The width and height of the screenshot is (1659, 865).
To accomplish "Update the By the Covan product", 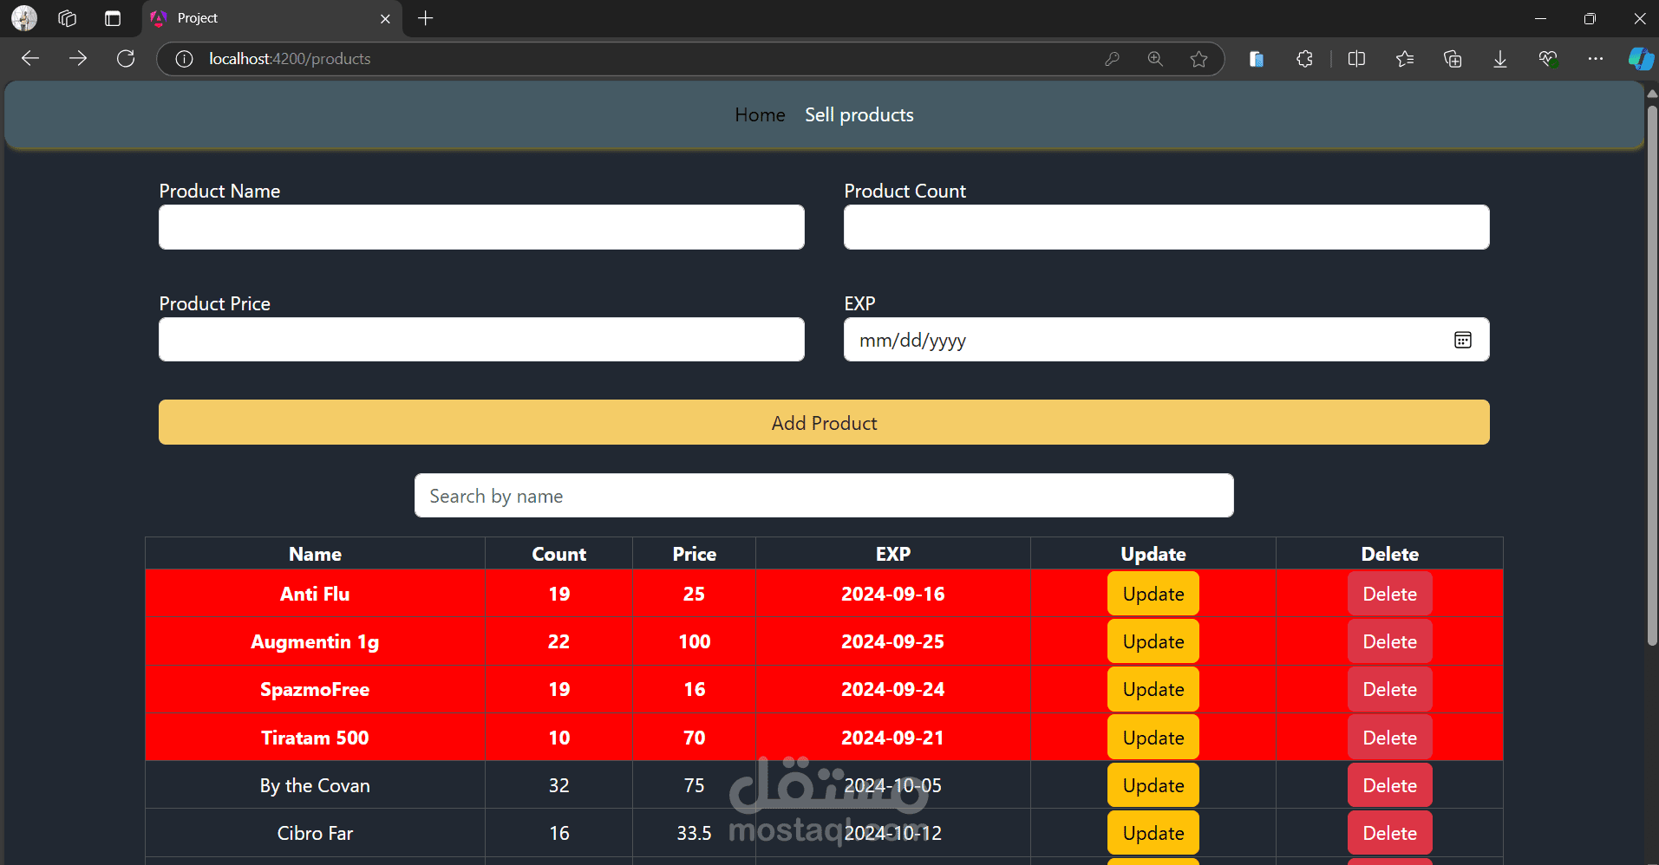I will pyautogui.click(x=1153, y=785).
